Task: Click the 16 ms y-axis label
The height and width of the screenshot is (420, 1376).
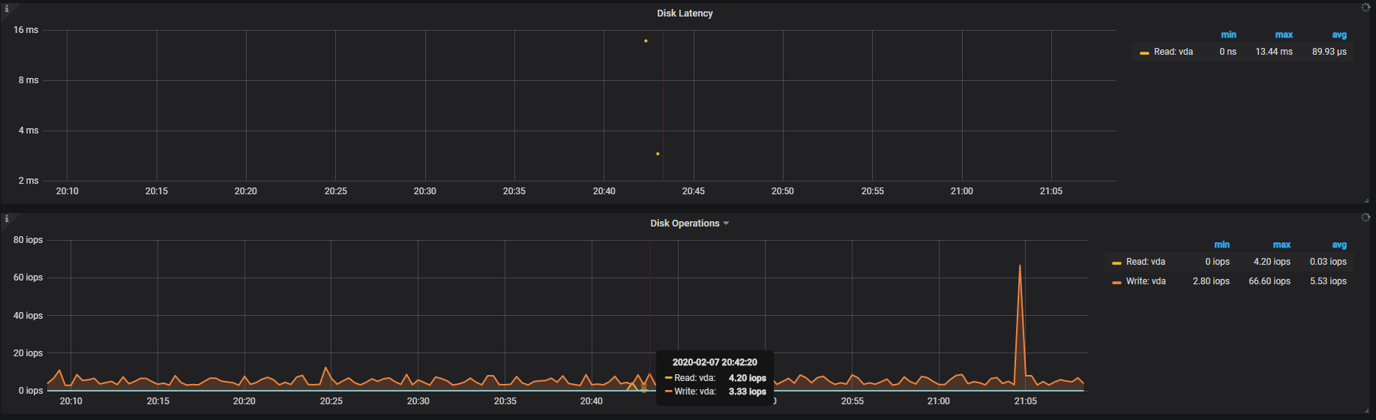Action: pos(25,30)
